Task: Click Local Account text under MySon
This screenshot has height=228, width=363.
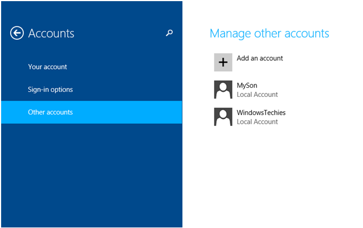Action: pyautogui.click(x=257, y=95)
